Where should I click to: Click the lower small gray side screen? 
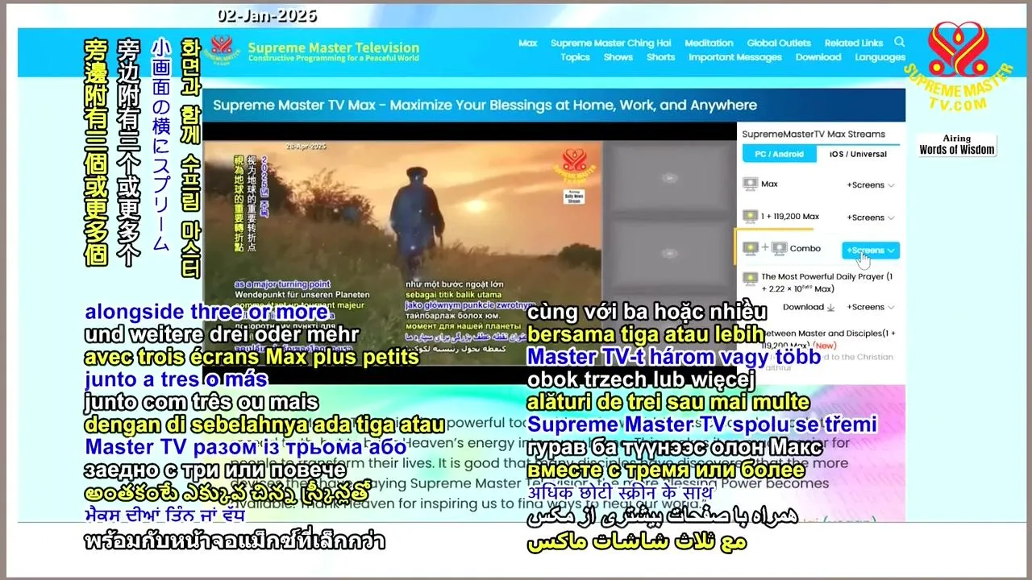[668, 255]
